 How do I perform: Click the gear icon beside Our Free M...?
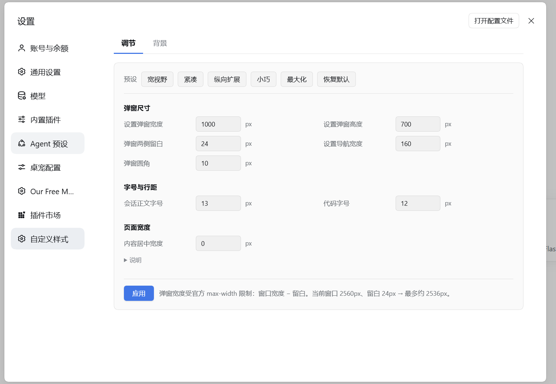coord(22,191)
